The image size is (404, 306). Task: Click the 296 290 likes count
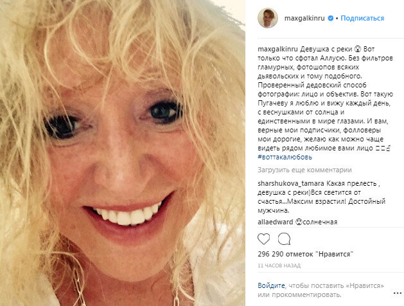(x=305, y=254)
